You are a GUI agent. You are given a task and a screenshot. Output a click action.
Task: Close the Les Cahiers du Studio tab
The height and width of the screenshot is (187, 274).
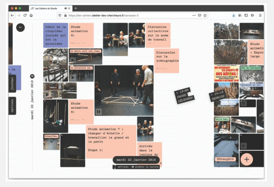(x=69, y=8)
